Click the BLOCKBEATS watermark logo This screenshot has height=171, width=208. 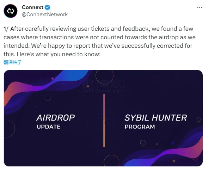(x=104, y=86)
